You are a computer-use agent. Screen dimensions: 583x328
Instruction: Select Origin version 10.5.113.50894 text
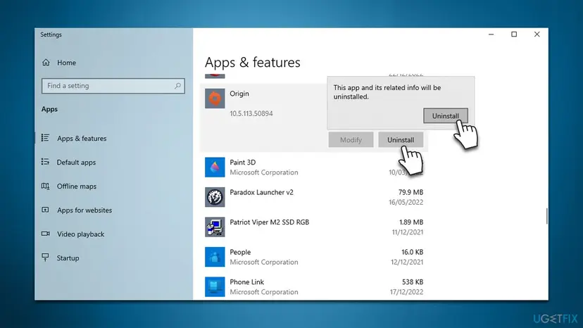coord(251,113)
